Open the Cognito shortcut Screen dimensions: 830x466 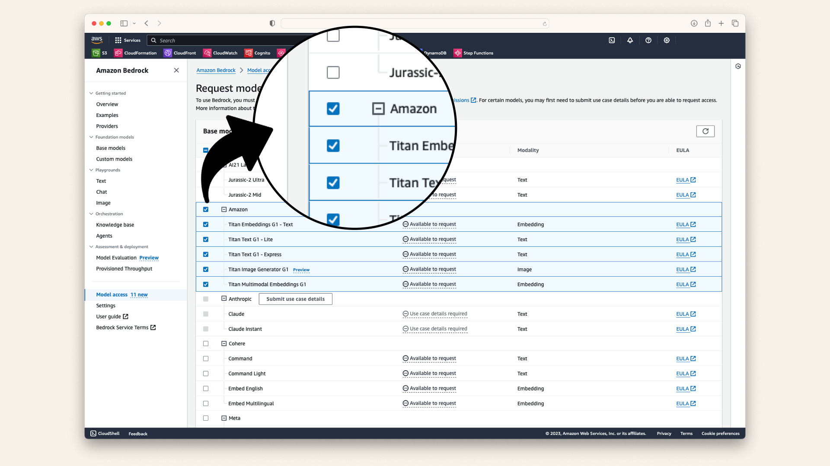click(x=258, y=53)
